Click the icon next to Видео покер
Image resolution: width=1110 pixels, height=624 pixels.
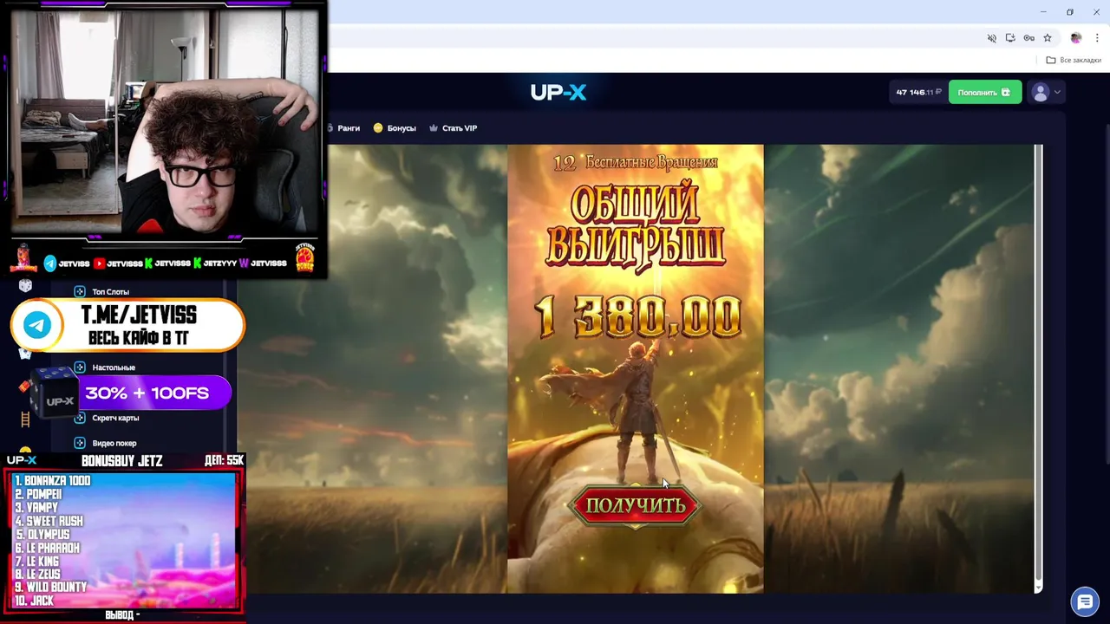[80, 443]
